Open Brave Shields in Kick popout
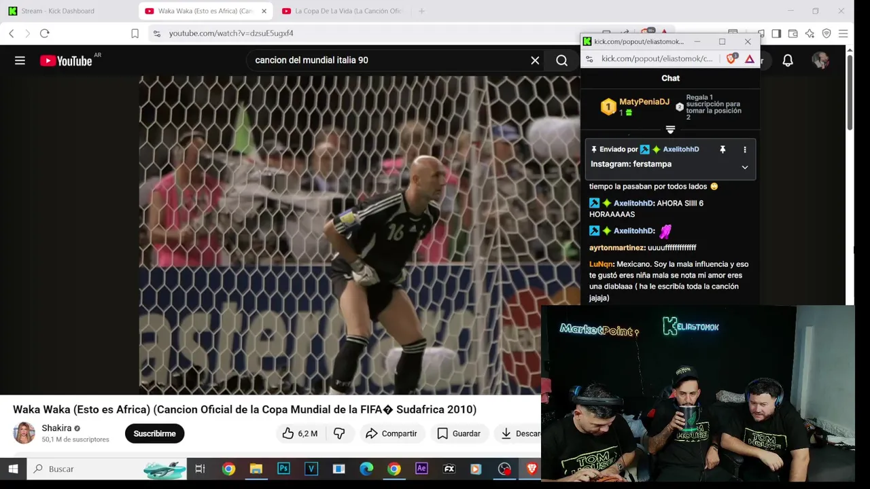 [x=731, y=59]
